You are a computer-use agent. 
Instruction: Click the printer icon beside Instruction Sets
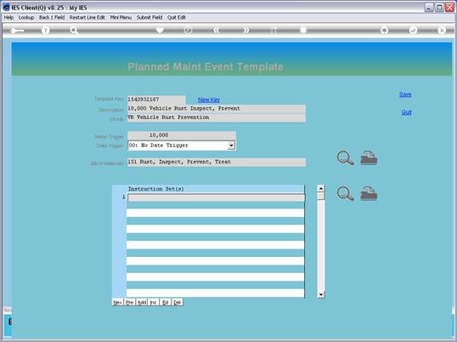[x=369, y=193]
